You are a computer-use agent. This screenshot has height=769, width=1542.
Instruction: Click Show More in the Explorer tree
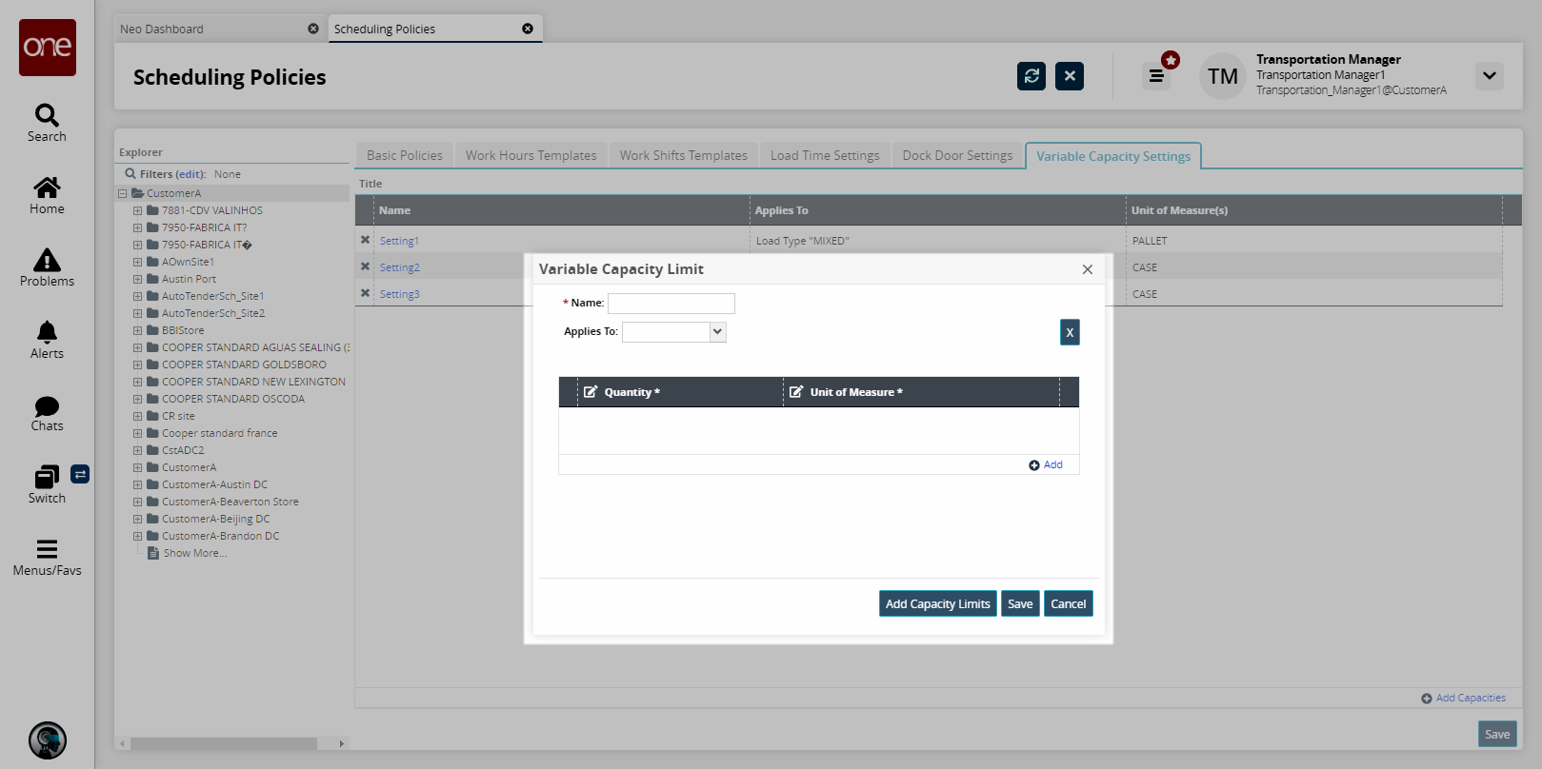(195, 553)
